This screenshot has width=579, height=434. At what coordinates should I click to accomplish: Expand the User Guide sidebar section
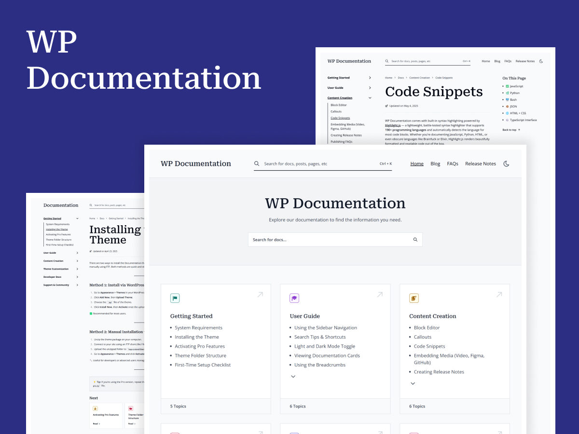pyautogui.click(x=371, y=87)
